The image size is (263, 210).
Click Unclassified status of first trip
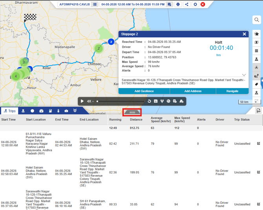(x=242, y=144)
